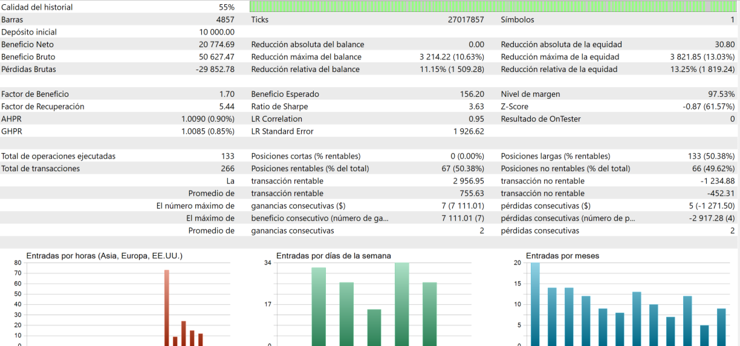Screen dimensions: 740x346
Task: Select the 'Beneficio Esperado' label
Action: point(285,94)
